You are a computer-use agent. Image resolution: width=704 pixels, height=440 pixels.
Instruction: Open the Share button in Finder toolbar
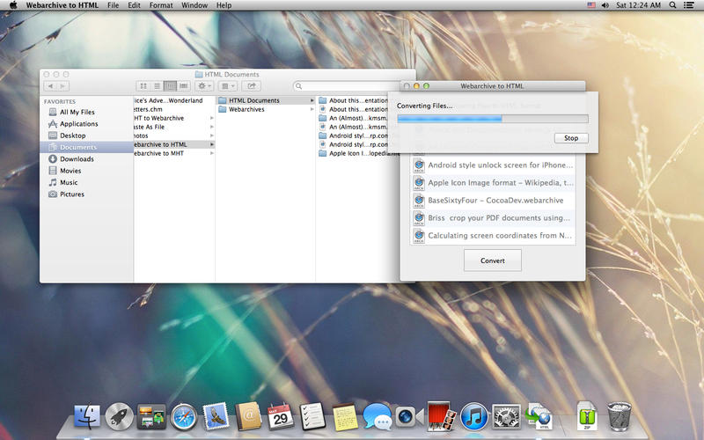coord(252,86)
